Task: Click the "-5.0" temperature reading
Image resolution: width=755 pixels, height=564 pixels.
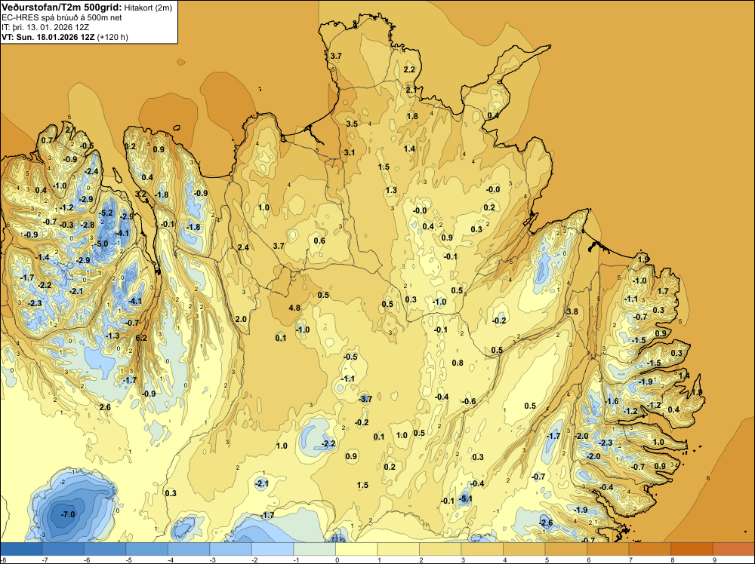Action: pos(102,244)
